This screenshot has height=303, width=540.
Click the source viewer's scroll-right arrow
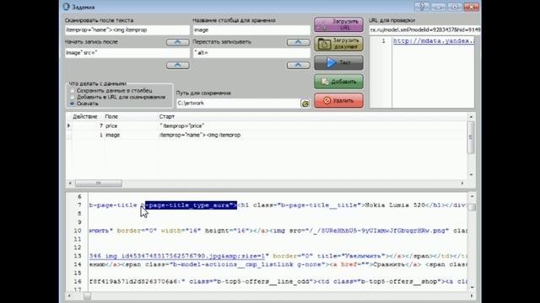(x=471, y=295)
